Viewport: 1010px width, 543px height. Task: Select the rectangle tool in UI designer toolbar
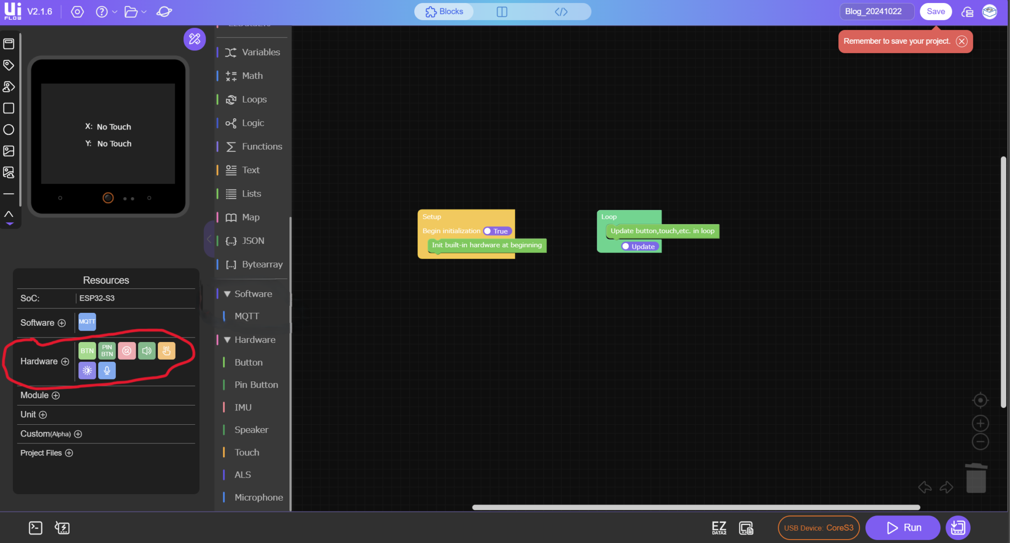point(8,108)
